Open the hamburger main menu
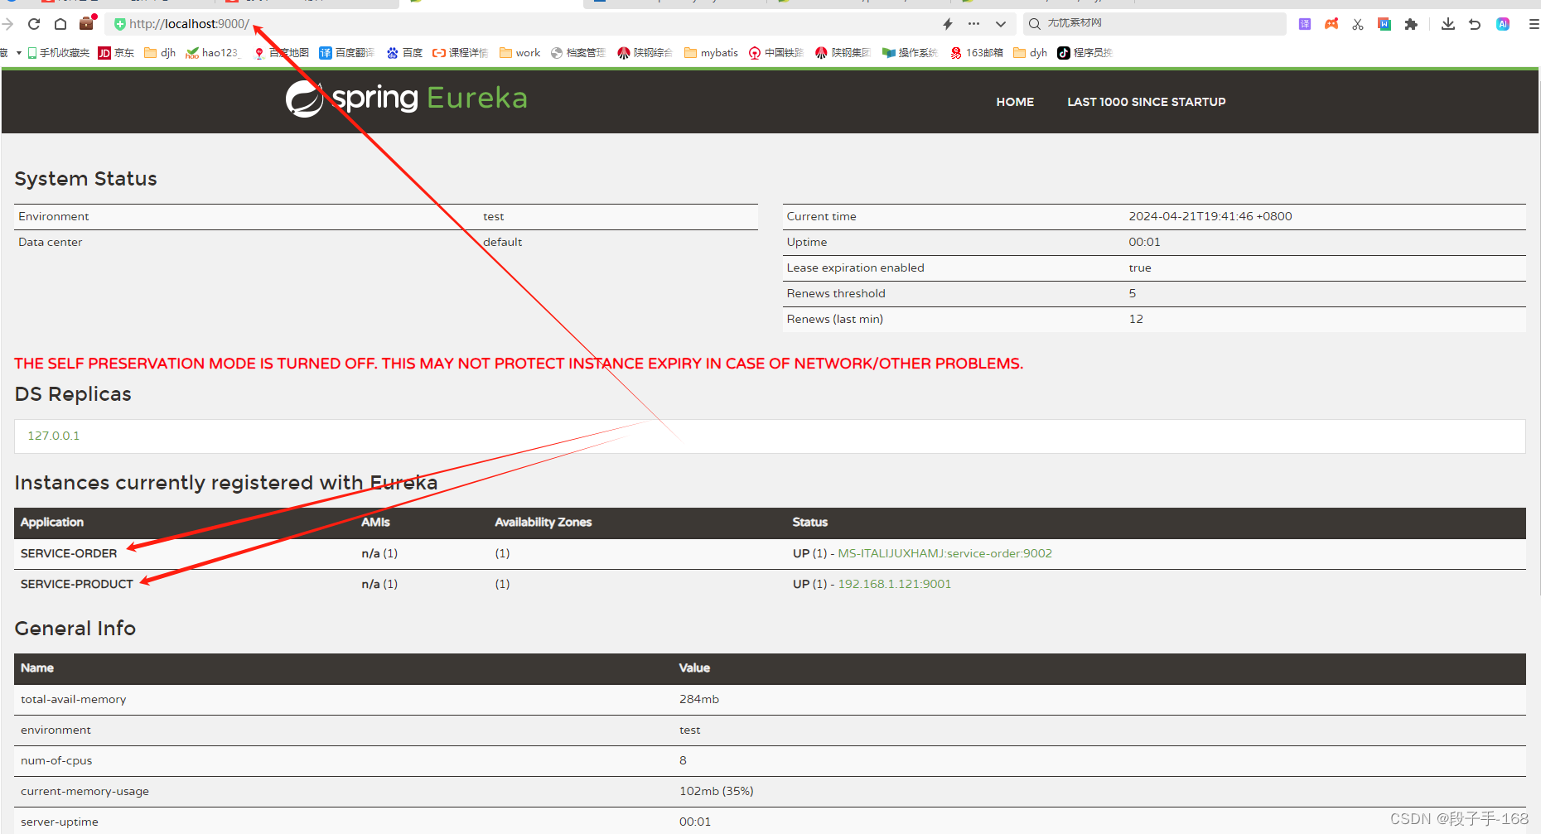Image resolution: width=1541 pixels, height=834 pixels. coord(1534,24)
